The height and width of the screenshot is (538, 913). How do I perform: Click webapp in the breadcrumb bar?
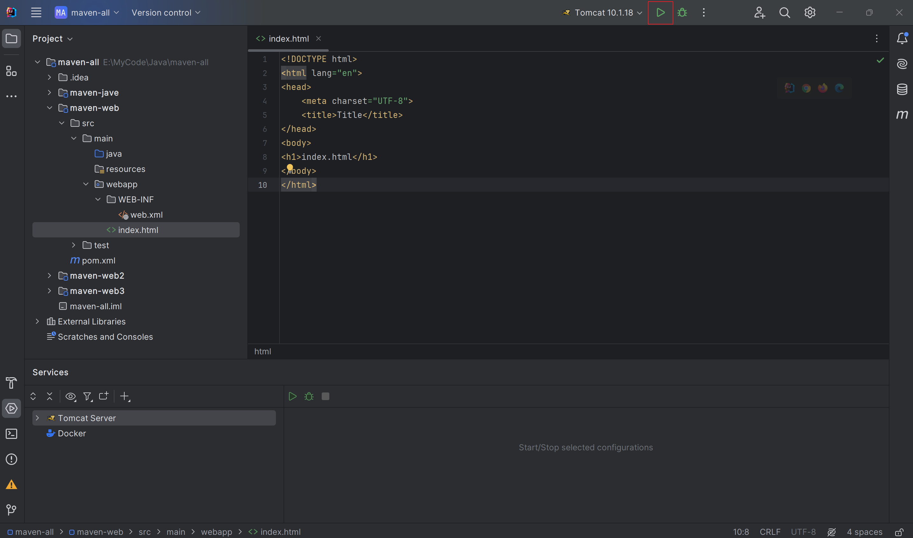pos(216,531)
